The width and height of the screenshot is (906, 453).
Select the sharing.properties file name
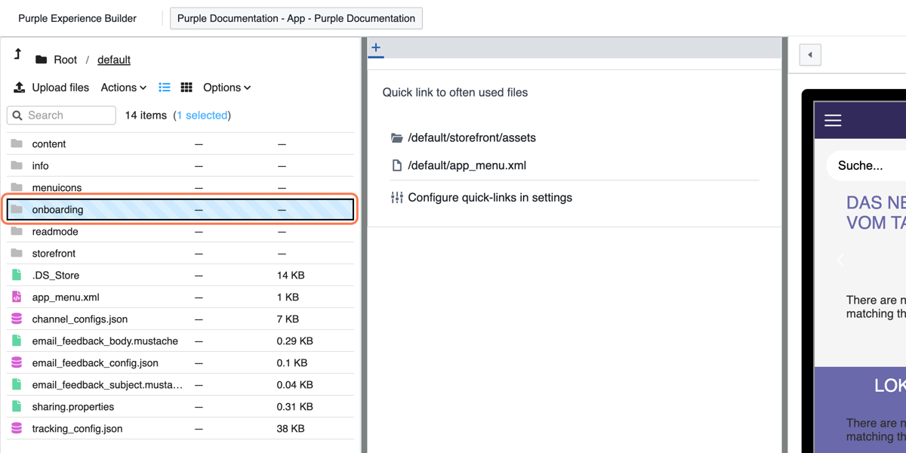(x=73, y=407)
